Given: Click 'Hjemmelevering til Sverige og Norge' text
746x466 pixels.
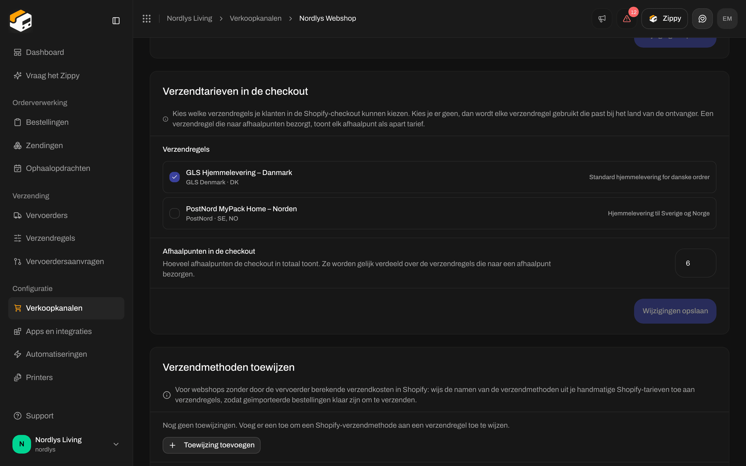Looking at the screenshot, I should point(658,213).
